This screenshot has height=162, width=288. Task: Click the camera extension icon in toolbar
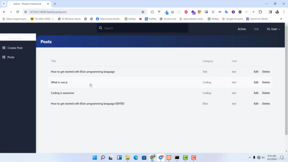172,12
